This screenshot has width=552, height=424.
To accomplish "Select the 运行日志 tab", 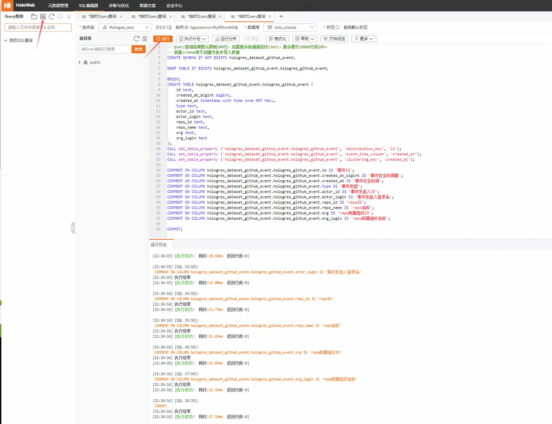I will click(x=159, y=245).
